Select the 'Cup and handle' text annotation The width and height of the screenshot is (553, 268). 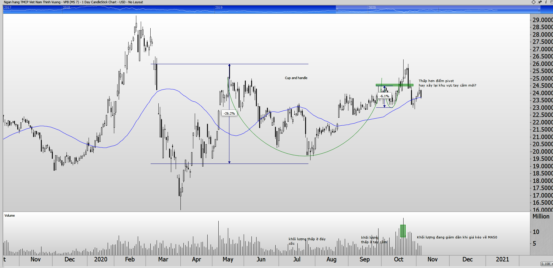(x=296, y=78)
